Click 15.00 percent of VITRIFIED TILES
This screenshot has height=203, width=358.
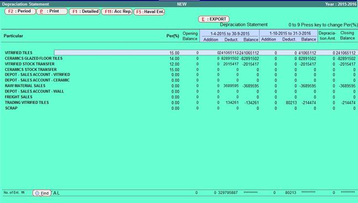tap(174, 53)
